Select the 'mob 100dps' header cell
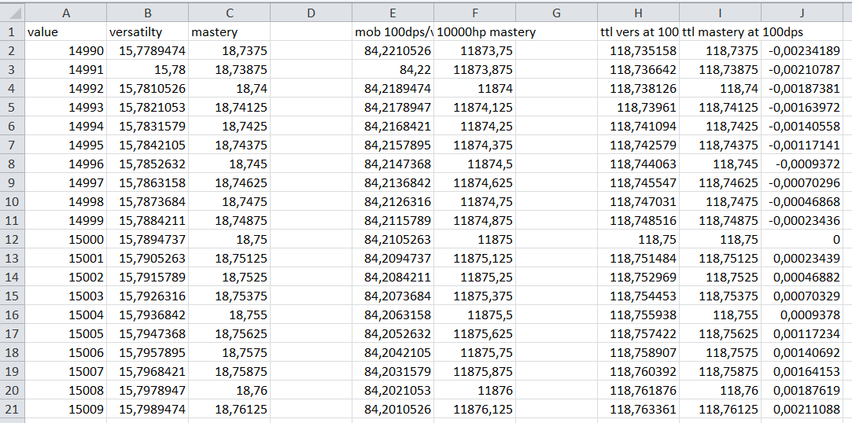Image resolution: width=852 pixels, height=423 pixels. click(x=393, y=32)
